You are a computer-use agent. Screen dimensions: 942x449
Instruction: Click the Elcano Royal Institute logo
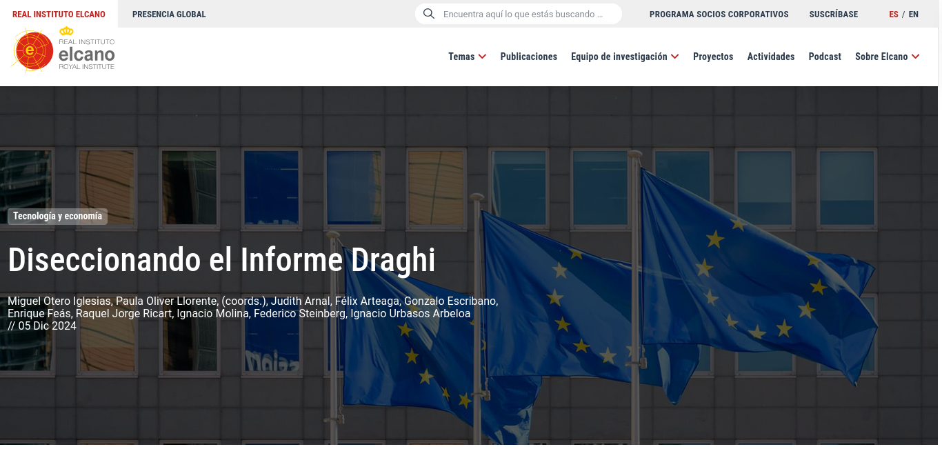pos(63,50)
